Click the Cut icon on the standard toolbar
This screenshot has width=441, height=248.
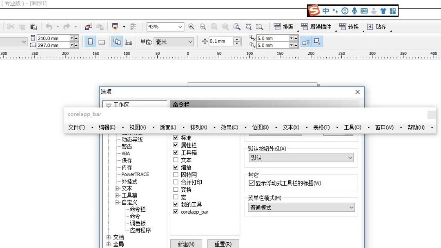11,27
